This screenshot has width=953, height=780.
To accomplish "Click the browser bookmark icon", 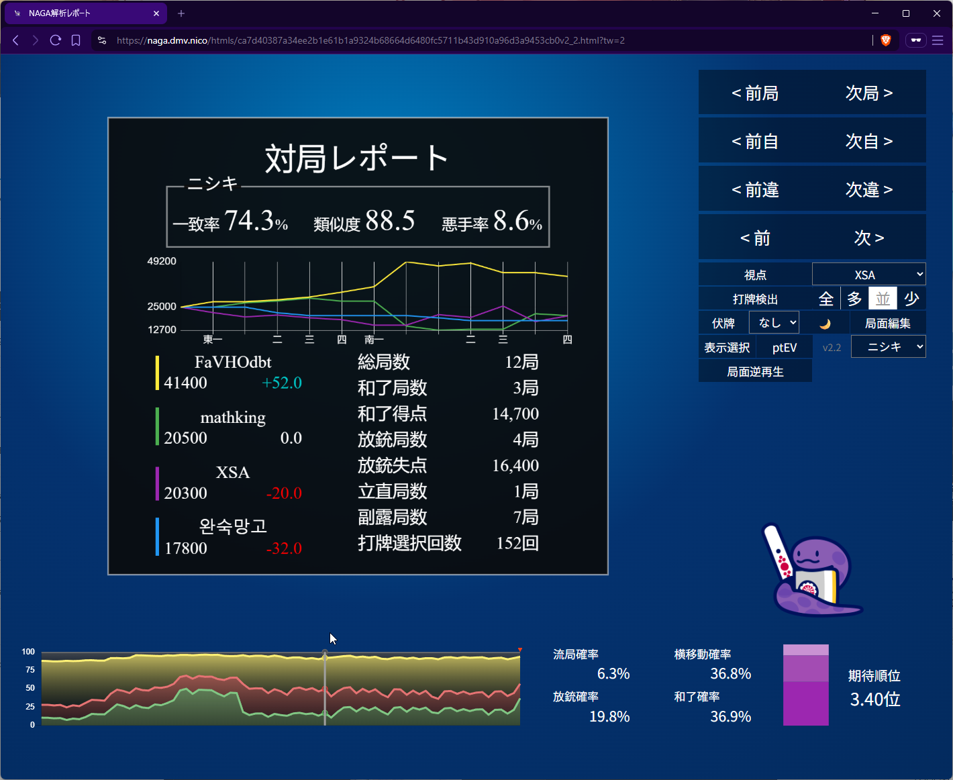I will coord(76,40).
